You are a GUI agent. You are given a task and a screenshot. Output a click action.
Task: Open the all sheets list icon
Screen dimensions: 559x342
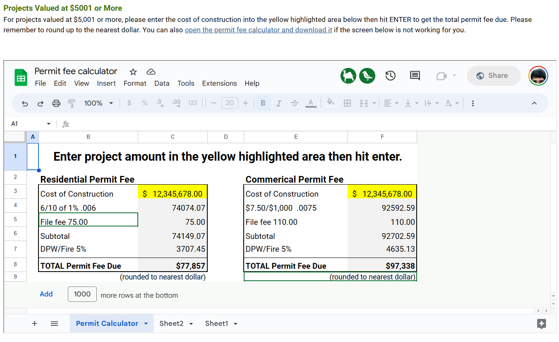click(54, 324)
